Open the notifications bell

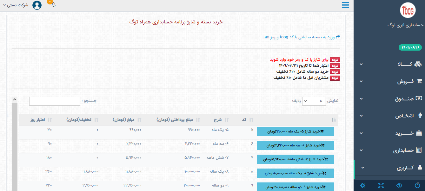pos(53,5)
